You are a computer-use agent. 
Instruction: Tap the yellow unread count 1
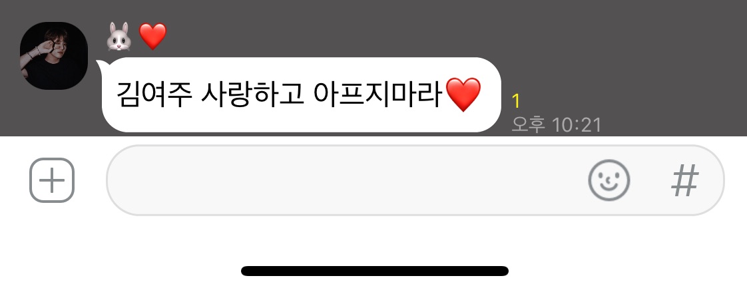click(516, 101)
